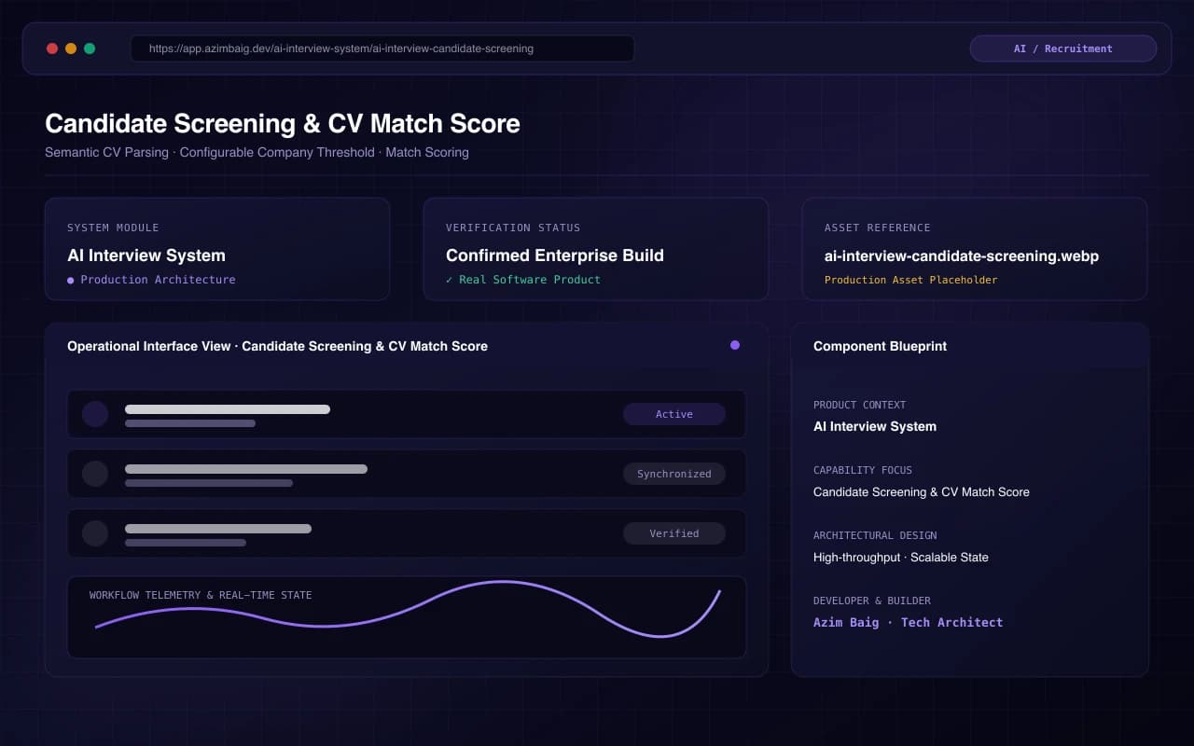The height and width of the screenshot is (746, 1194).
Task: Click the avatar circle in the Active row
Action: [x=95, y=414]
